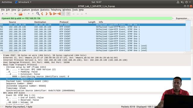This screenshot has height=108, width=193.
Task: Jump to the first packet
Action: pyautogui.click(x=55, y=14)
